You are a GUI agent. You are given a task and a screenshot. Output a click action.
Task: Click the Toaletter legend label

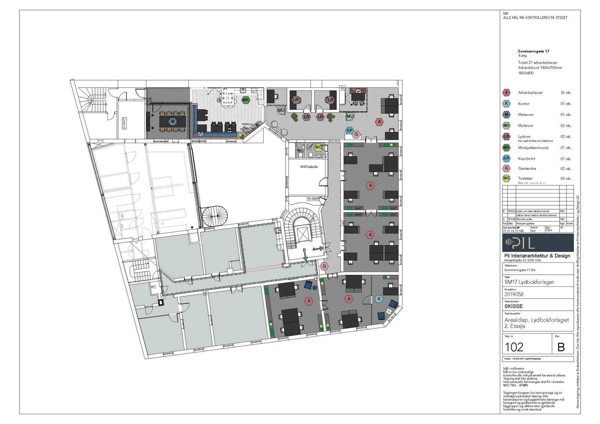pyautogui.click(x=525, y=178)
